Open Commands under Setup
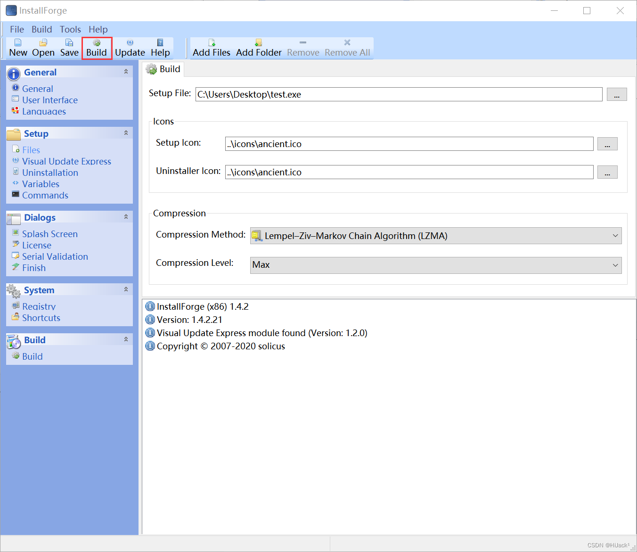This screenshot has height=552, width=637. (x=45, y=195)
